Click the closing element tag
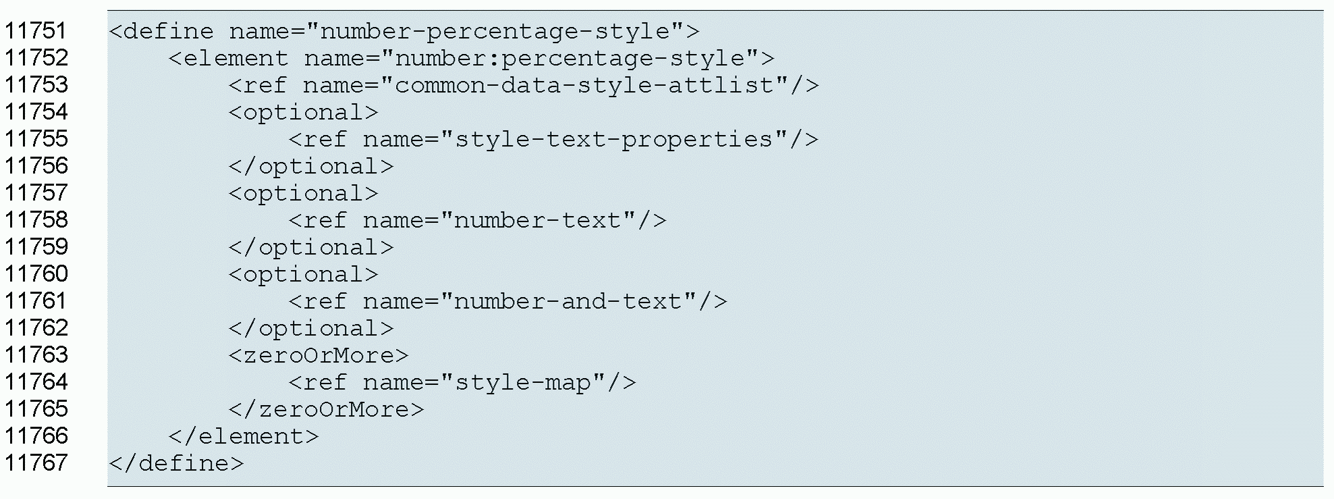 243,436
